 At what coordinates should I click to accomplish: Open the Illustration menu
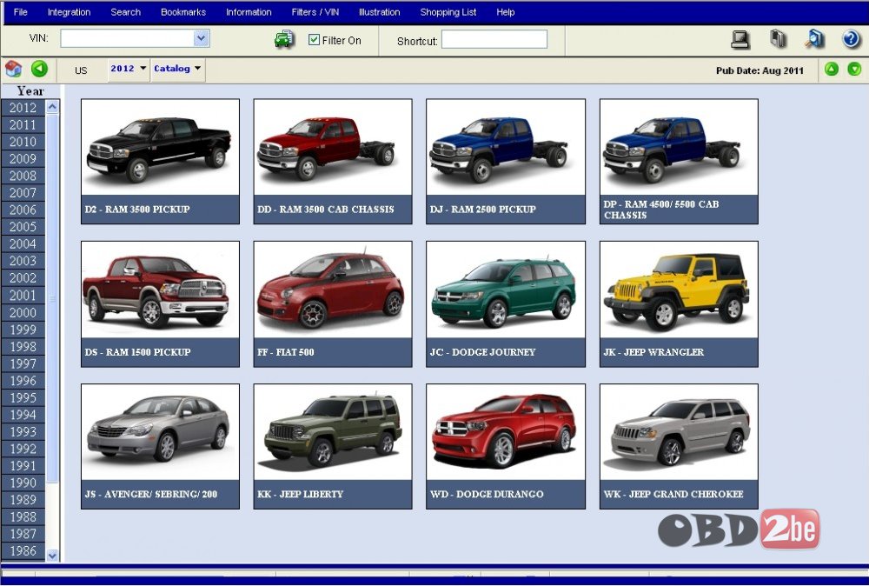pos(380,12)
